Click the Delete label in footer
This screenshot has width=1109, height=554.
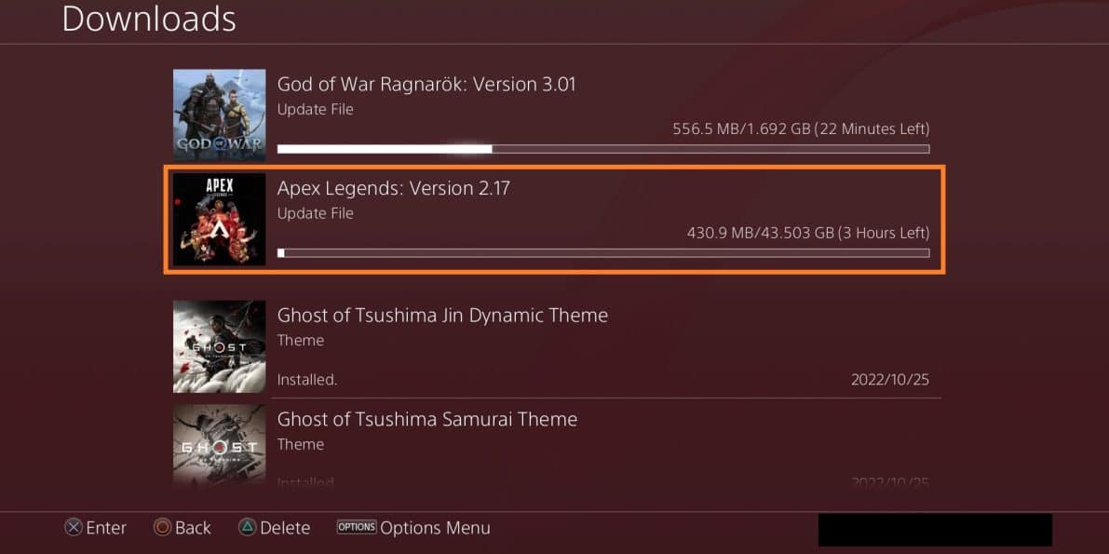point(285,528)
